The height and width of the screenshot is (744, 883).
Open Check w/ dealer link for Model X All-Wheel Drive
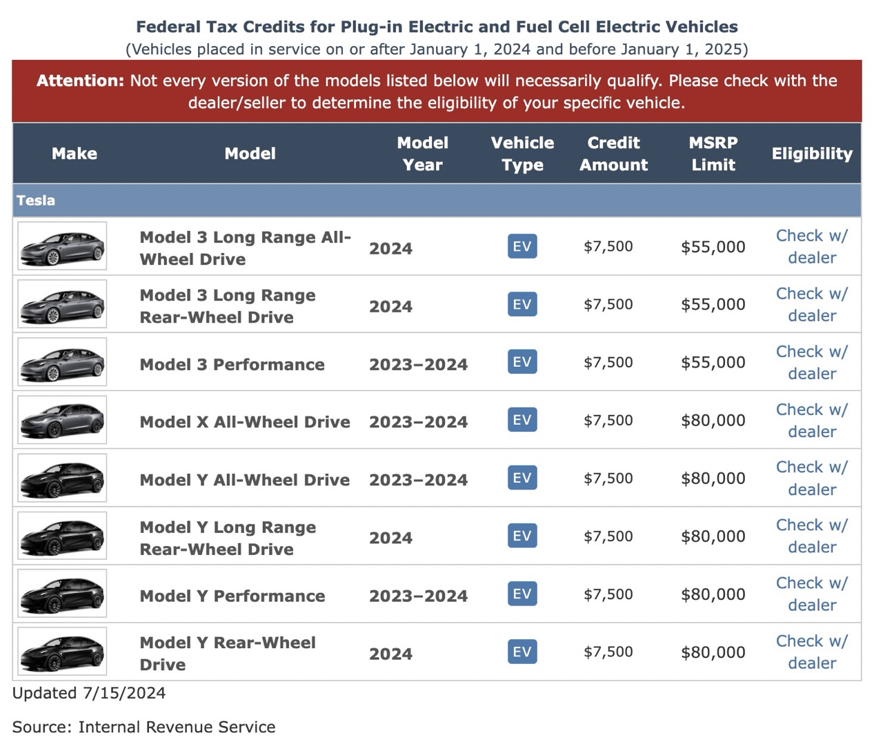[812, 420]
